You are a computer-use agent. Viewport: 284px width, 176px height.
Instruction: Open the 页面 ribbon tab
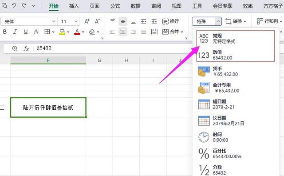[x=95, y=6]
